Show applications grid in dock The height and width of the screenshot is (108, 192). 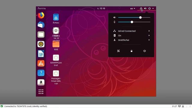(x=41, y=91)
